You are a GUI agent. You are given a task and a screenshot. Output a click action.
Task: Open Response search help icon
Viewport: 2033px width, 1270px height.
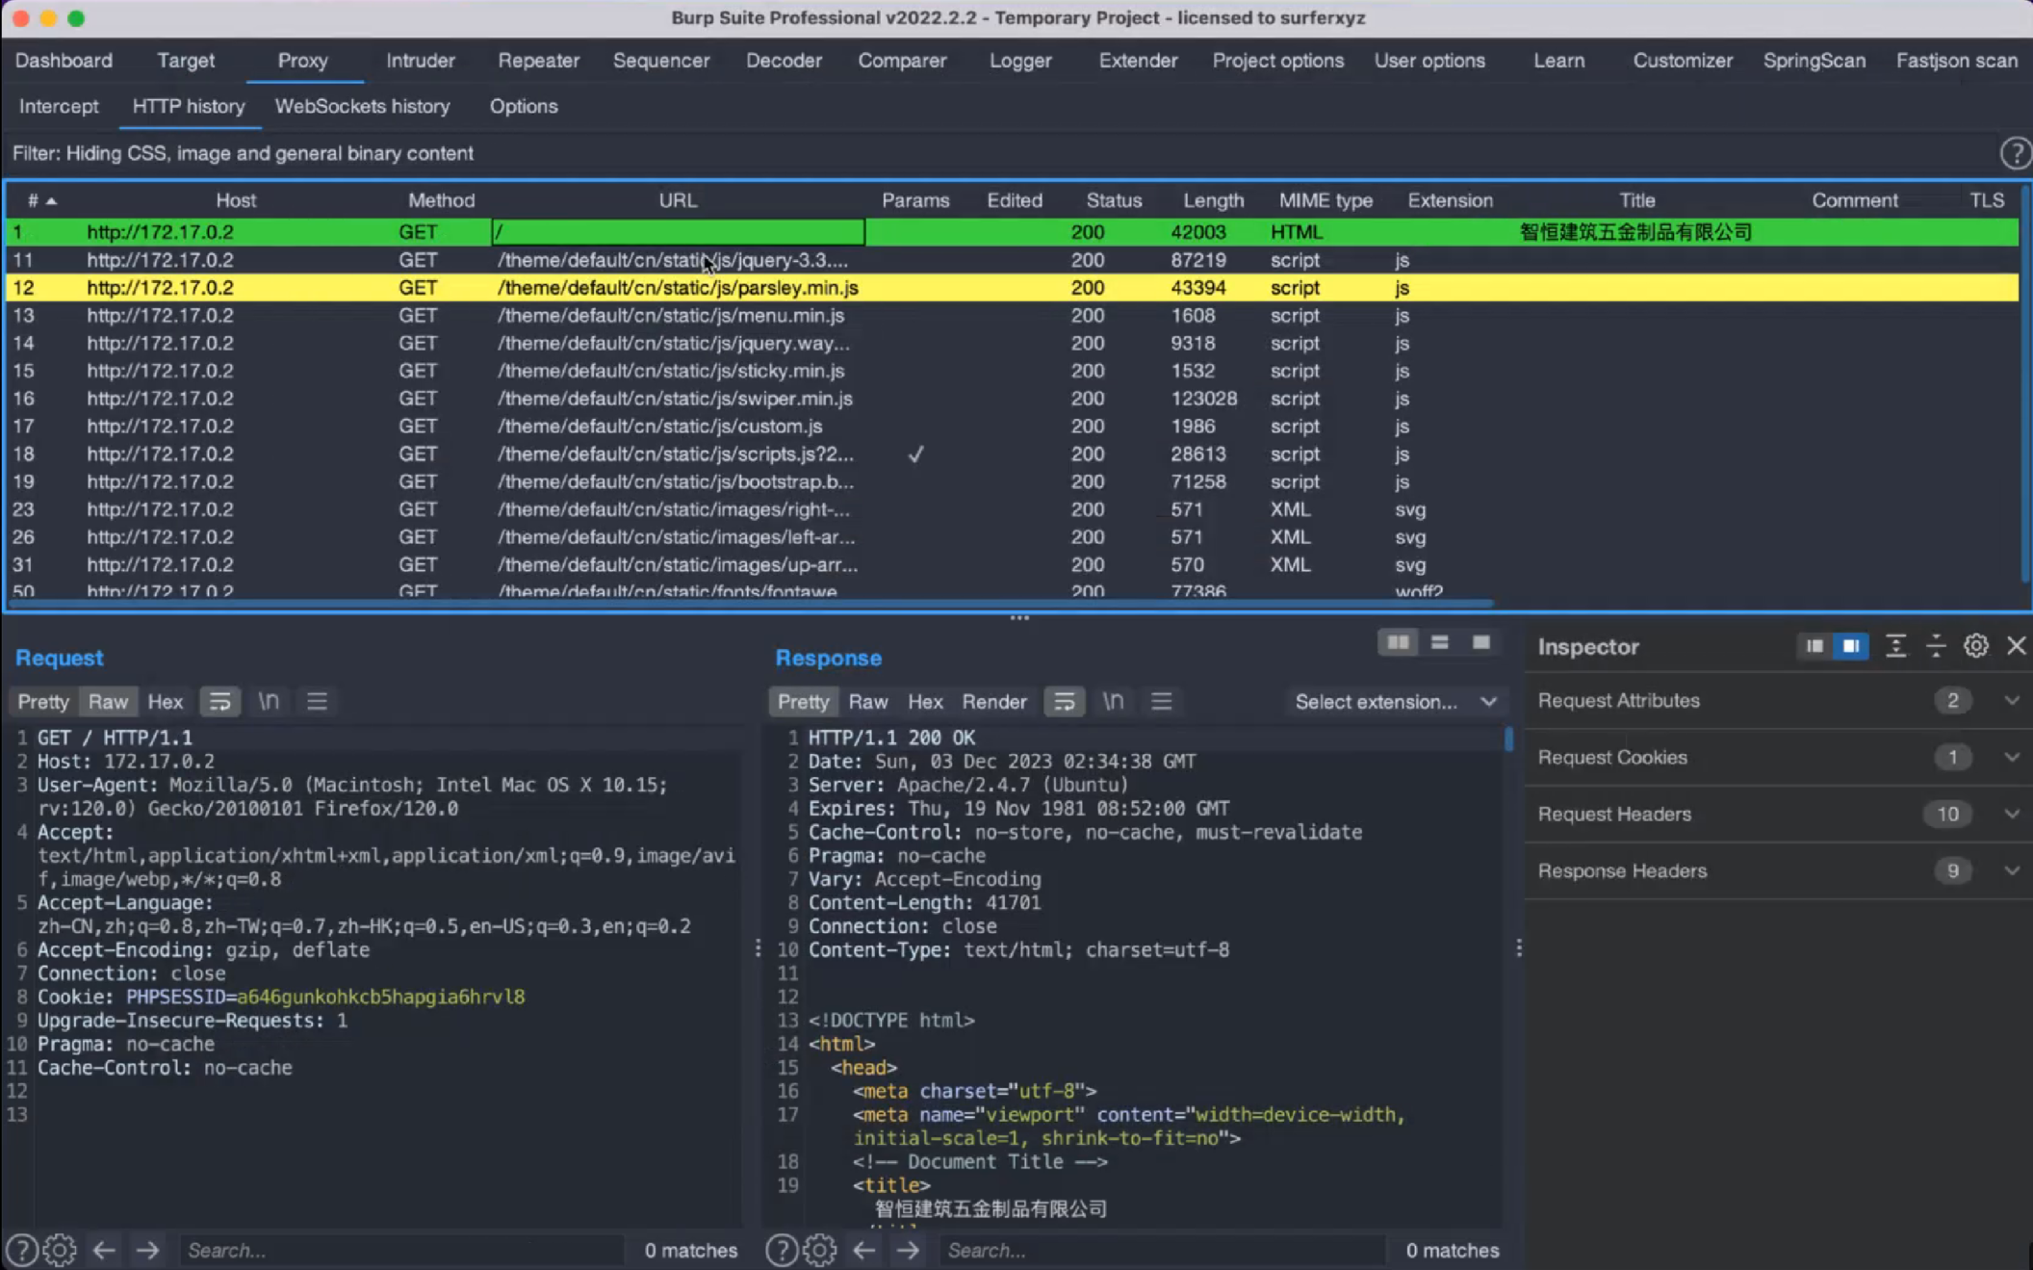[781, 1250]
